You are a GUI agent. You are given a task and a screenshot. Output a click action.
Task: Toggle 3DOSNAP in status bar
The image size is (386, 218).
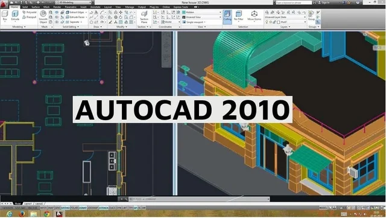(93, 208)
